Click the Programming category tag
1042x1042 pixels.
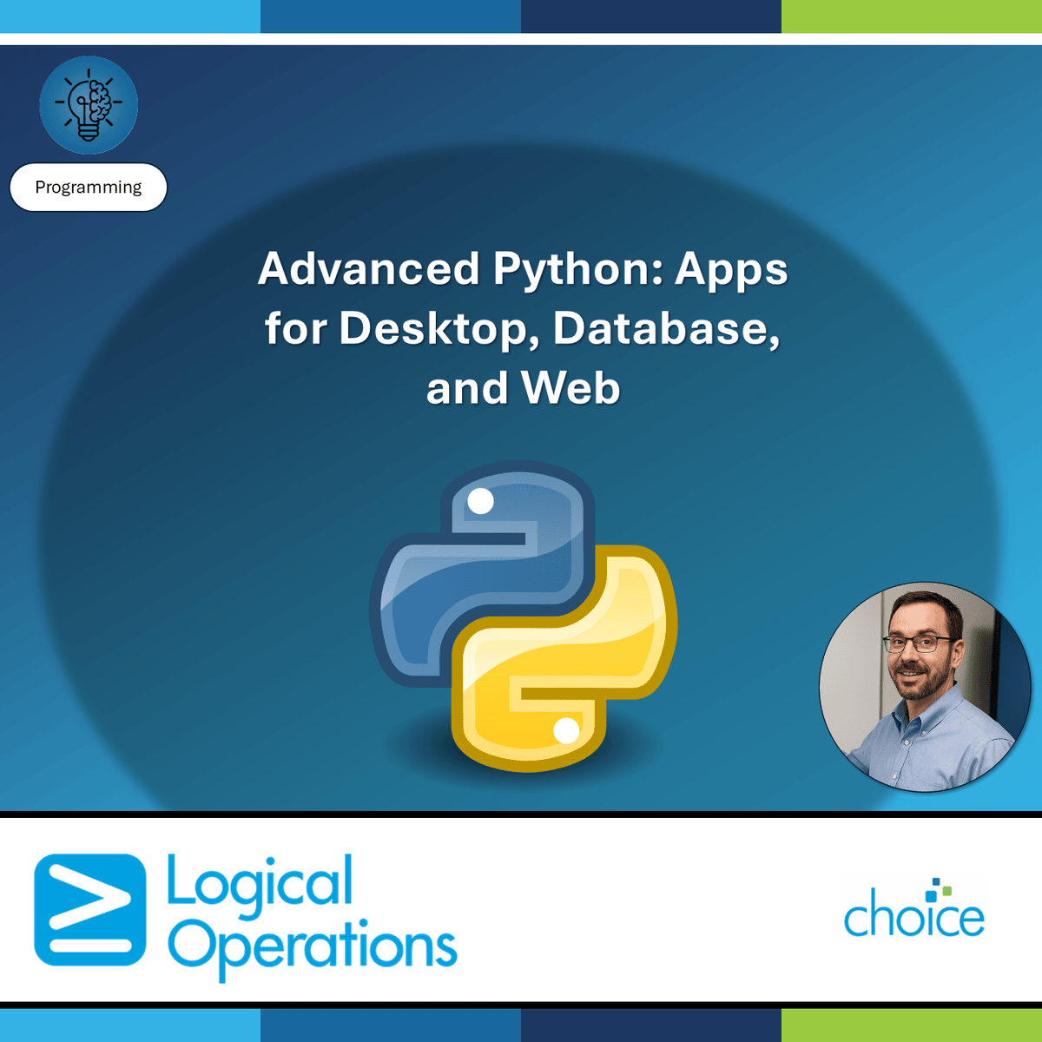pyautogui.click(x=89, y=188)
